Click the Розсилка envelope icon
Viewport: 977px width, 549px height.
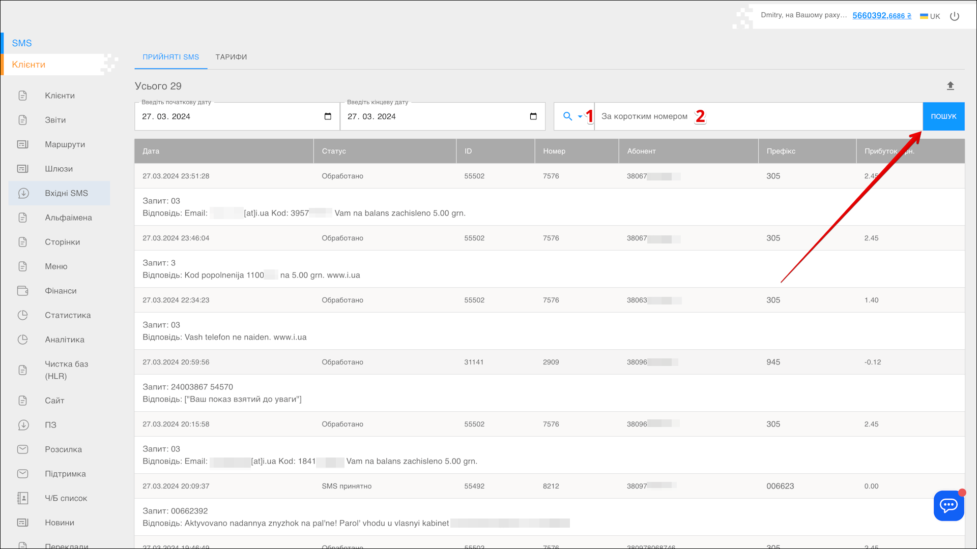tap(23, 449)
